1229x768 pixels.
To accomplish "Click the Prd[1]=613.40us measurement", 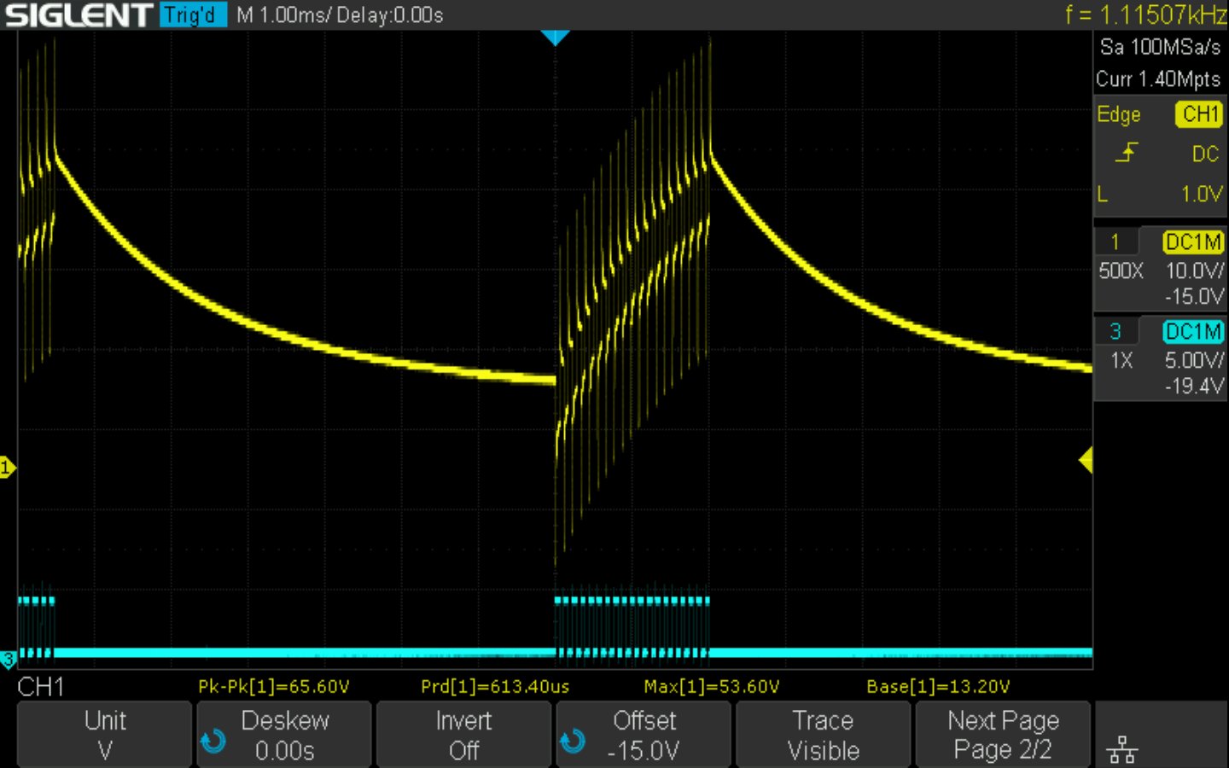I will pos(495,687).
